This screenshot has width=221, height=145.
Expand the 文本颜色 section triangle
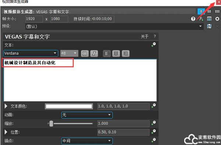coord(6,106)
